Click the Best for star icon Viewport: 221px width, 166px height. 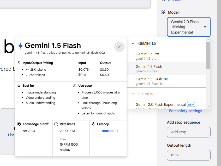19,86
